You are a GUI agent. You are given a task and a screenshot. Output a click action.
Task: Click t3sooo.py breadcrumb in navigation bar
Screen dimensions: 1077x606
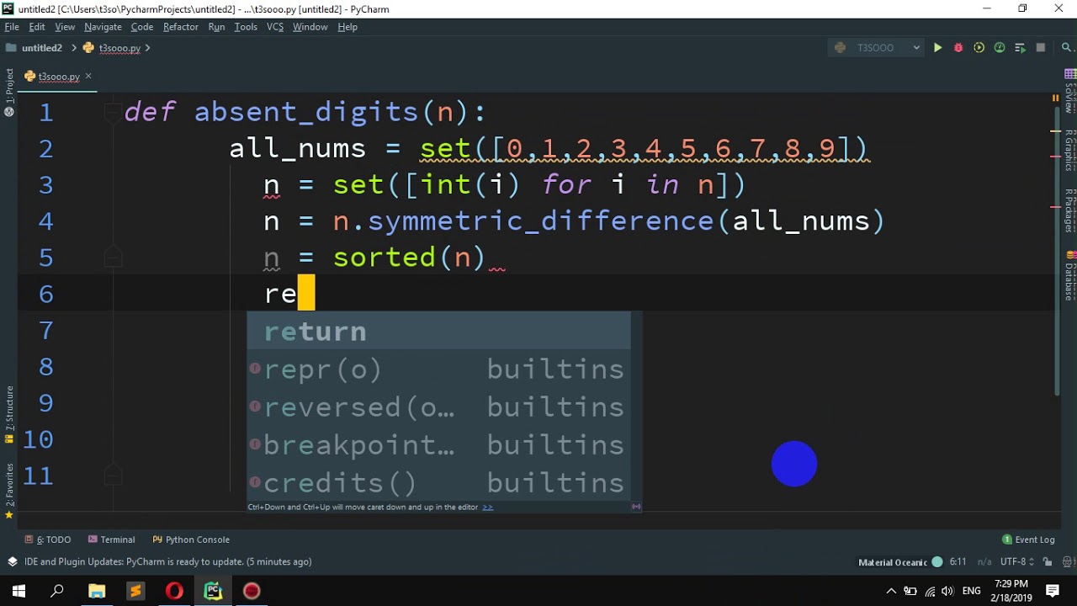click(112, 48)
